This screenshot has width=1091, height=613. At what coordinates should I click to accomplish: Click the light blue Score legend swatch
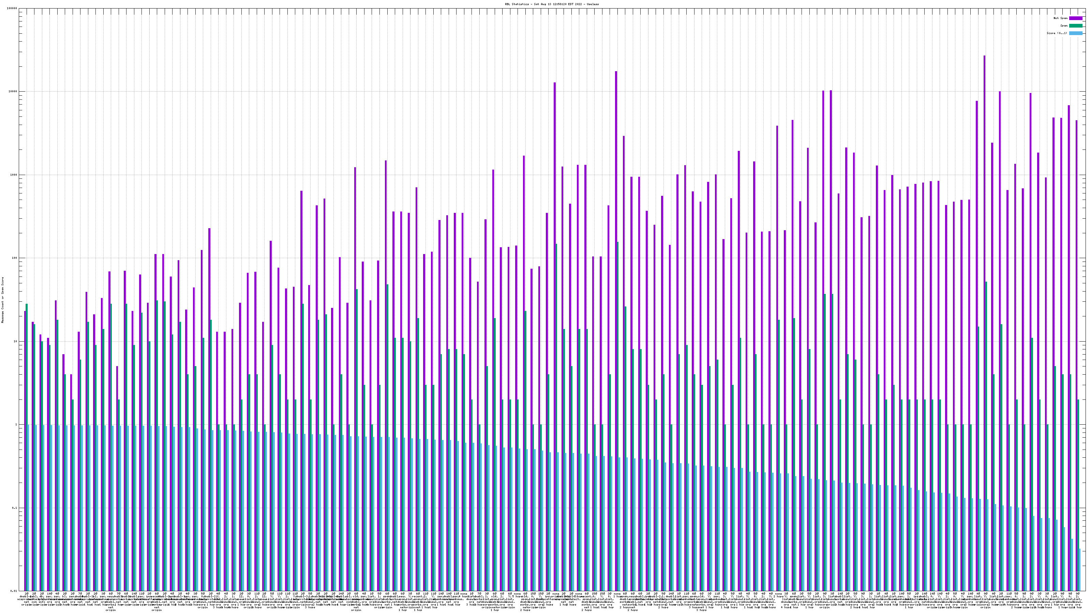click(x=1076, y=33)
